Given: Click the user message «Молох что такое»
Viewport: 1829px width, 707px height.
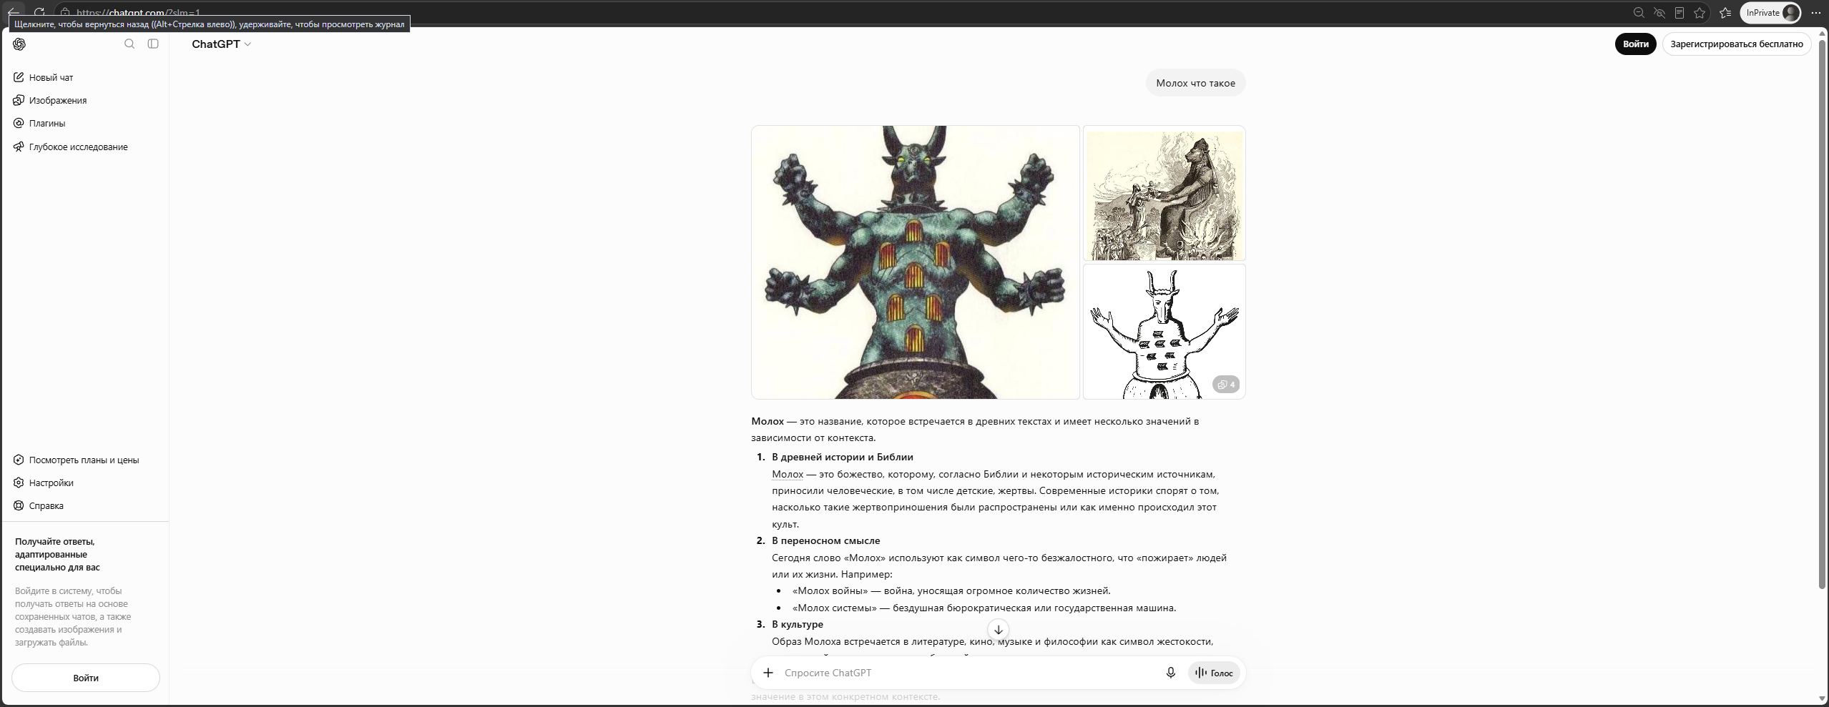Looking at the screenshot, I should [1195, 83].
